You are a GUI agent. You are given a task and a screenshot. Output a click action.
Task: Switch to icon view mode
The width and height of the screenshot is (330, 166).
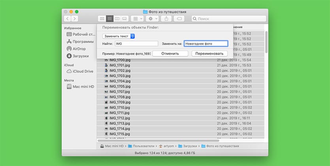(x=102, y=19)
